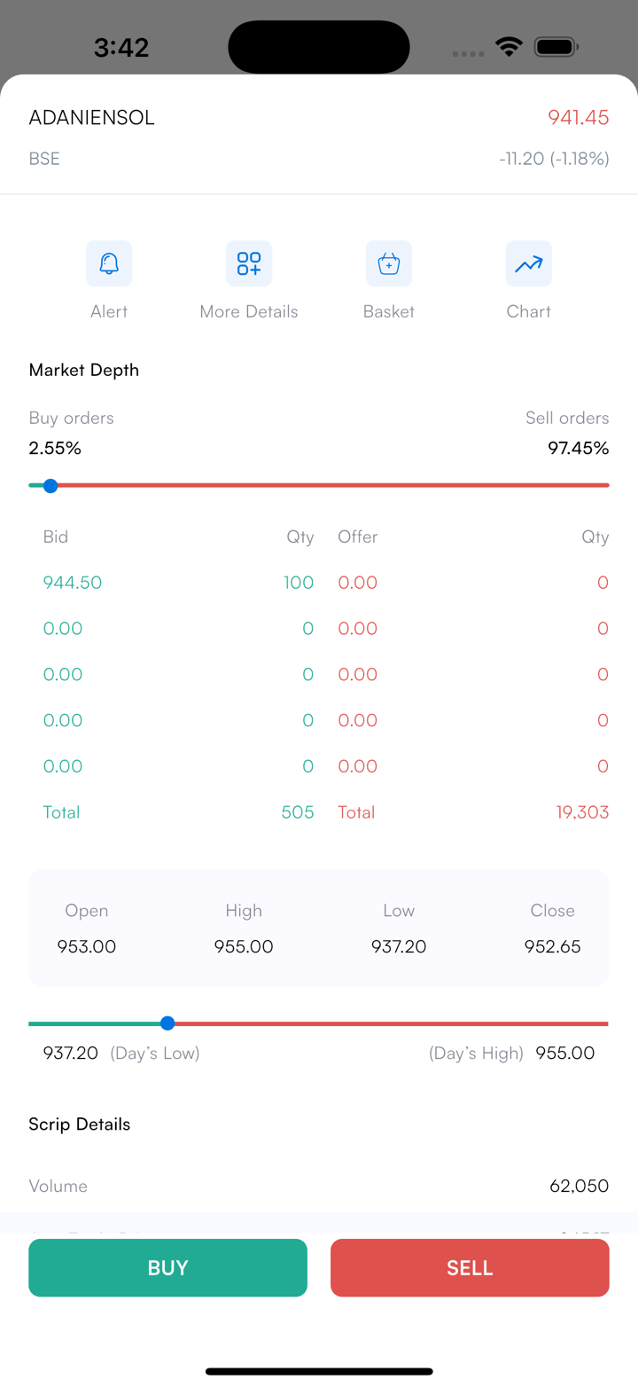Tap the battery status icon
Screen dimensions: 638x1387
(x=556, y=47)
